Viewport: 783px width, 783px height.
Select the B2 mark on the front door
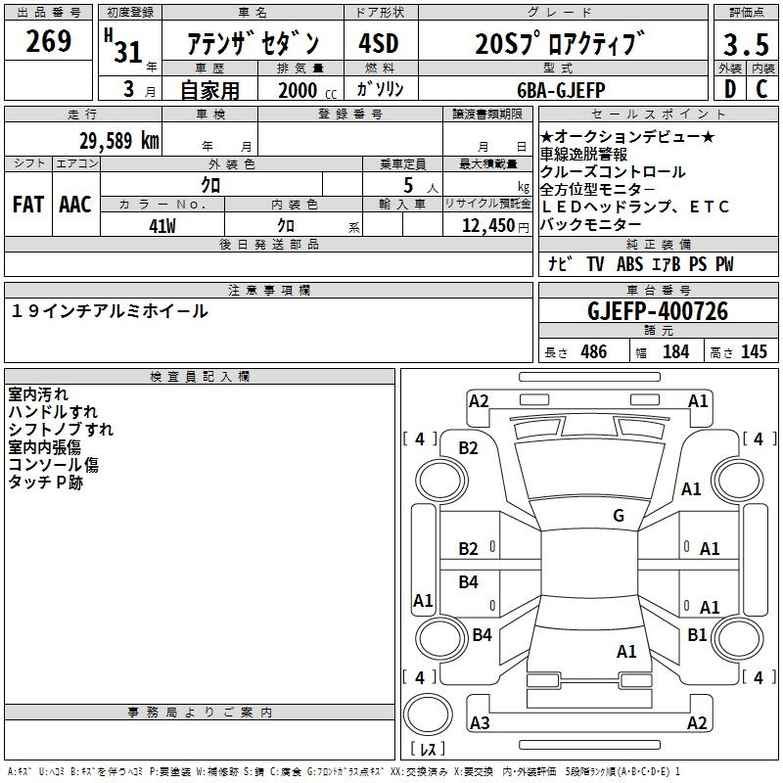tap(468, 549)
